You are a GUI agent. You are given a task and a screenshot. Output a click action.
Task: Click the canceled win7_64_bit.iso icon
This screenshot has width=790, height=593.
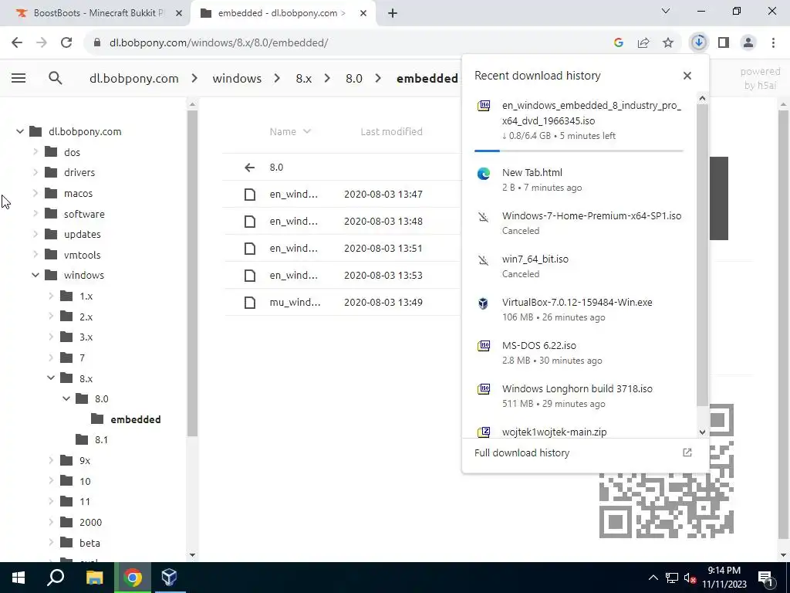[x=484, y=260]
